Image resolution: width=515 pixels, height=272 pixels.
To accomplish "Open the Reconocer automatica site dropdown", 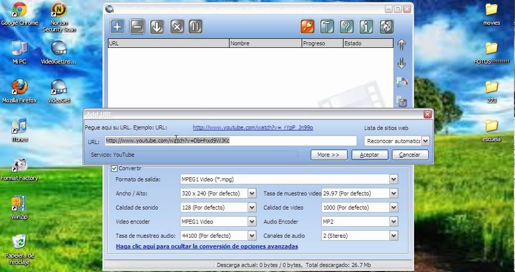I will pos(425,141).
